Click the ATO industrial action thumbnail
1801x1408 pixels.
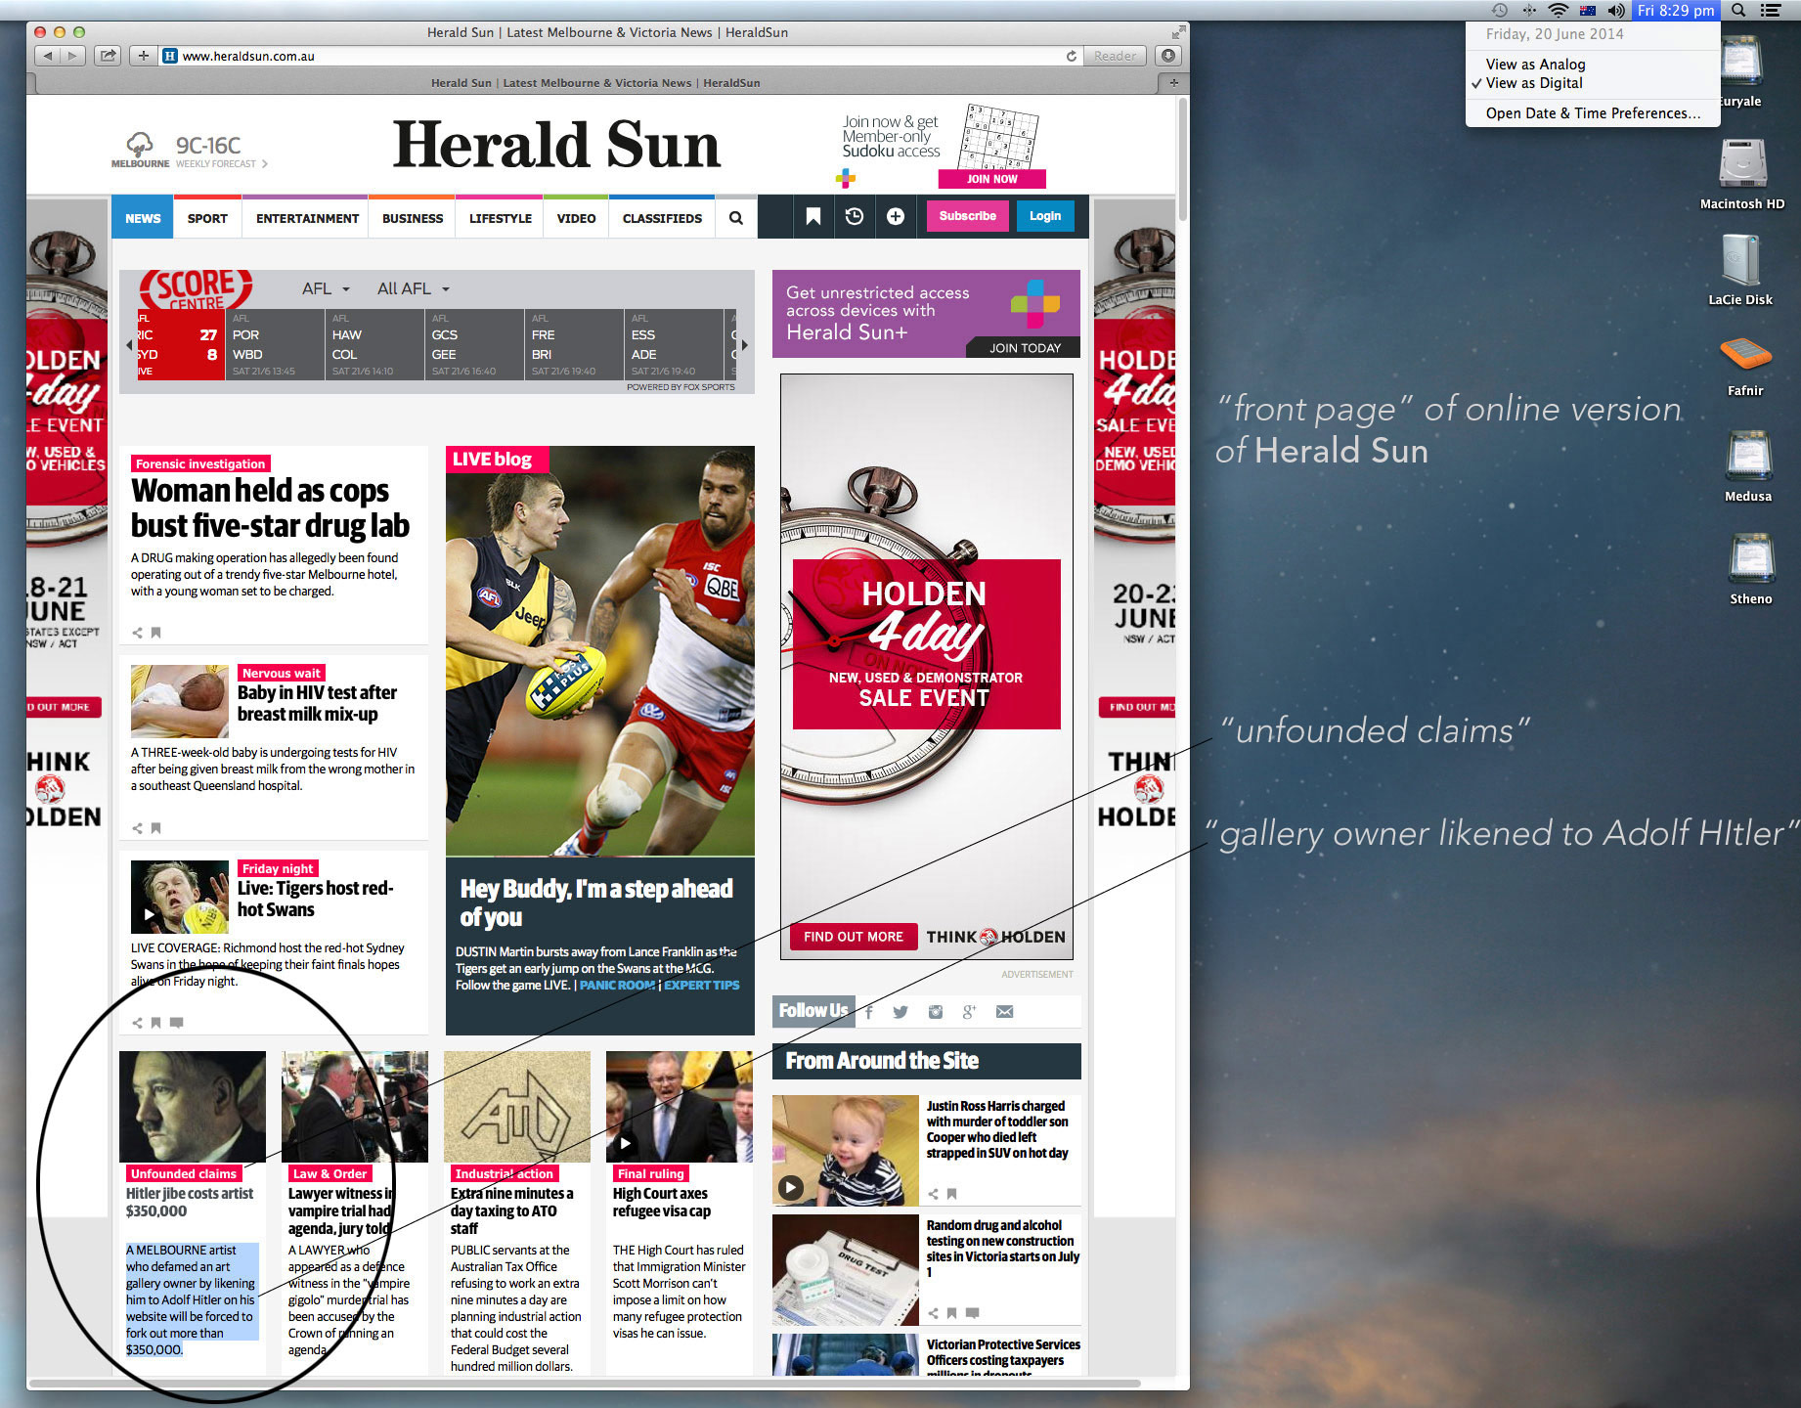point(517,1107)
